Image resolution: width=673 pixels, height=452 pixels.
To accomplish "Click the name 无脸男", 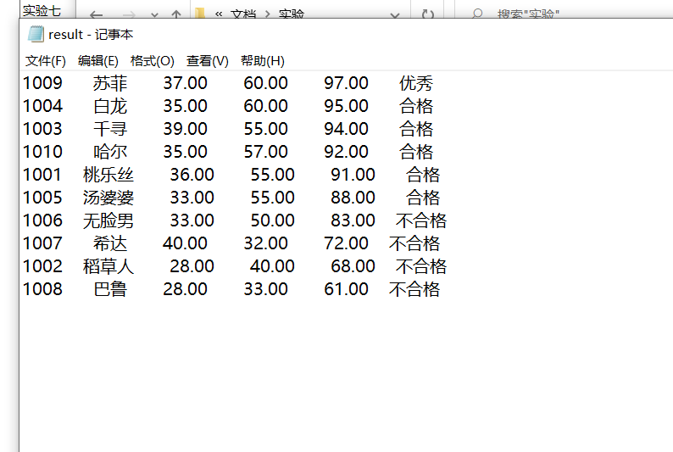I will click(108, 220).
